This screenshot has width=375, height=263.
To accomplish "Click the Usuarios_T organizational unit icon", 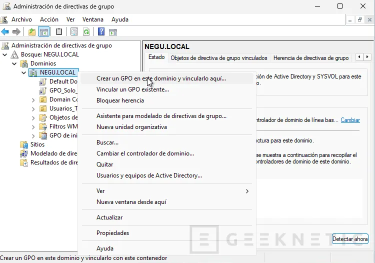I will click(x=43, y=108).
